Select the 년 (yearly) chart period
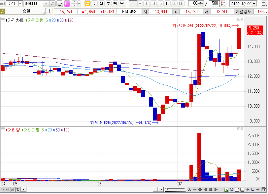The image size is (268, 194). (122, 3)
